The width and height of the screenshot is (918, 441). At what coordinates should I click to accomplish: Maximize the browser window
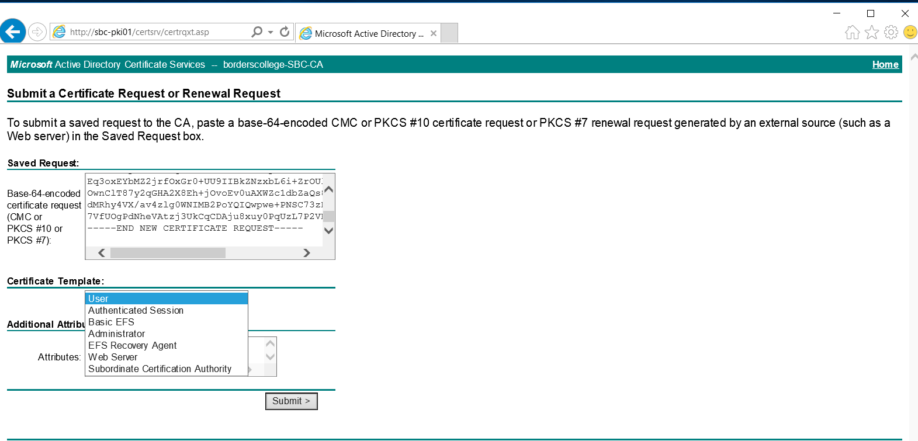[871, 13]
